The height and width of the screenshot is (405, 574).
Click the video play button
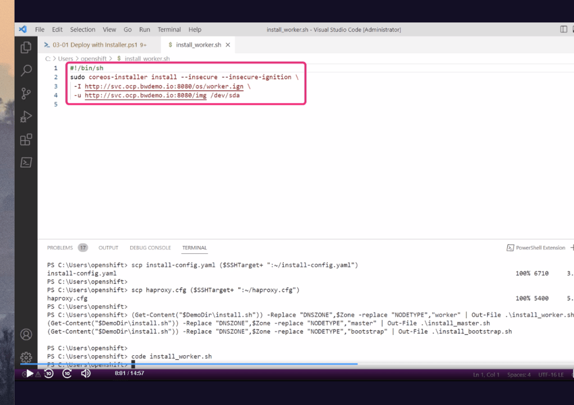point(30,374)
